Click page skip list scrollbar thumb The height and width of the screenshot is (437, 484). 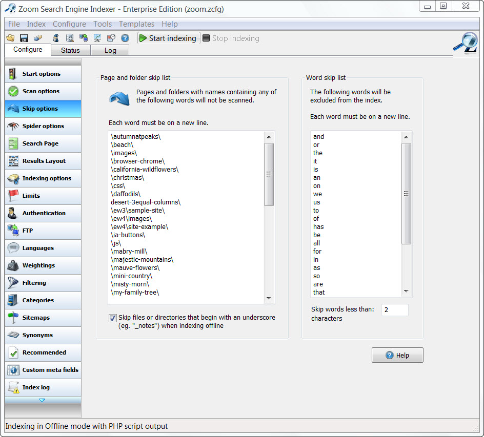[x=269, y=174]
